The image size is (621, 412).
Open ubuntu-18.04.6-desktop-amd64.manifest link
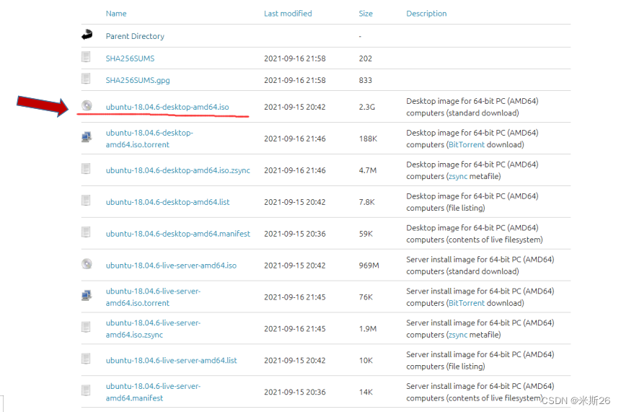point(178,234)
